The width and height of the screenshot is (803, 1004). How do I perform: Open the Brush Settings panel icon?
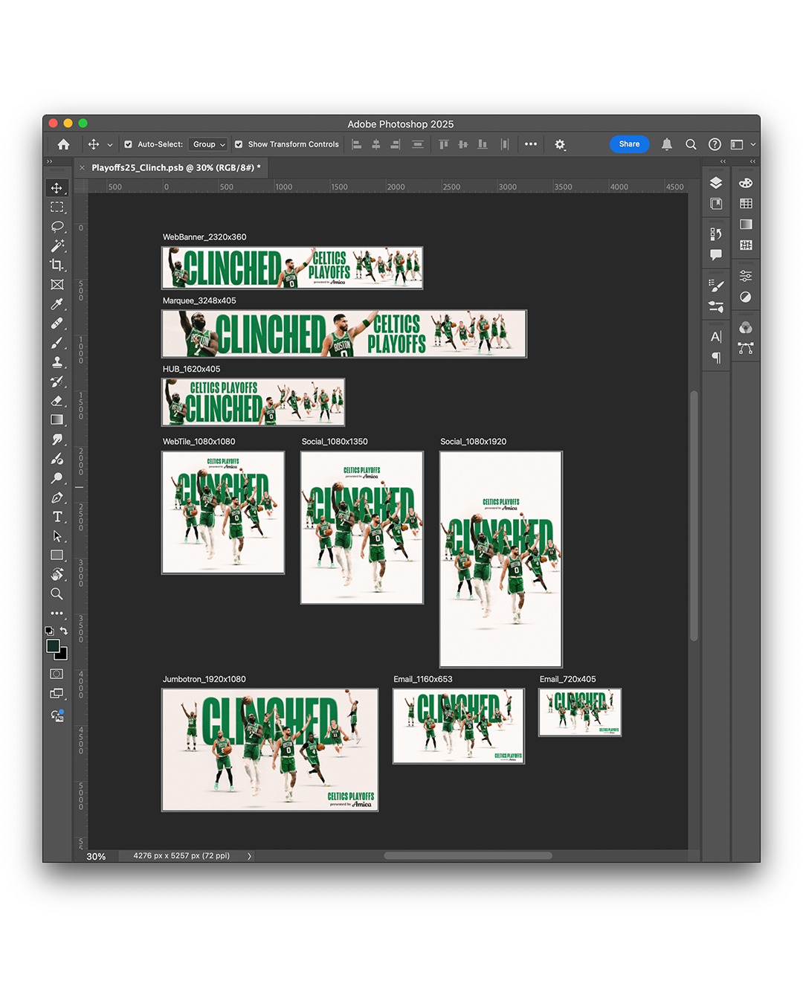(716, 306)
